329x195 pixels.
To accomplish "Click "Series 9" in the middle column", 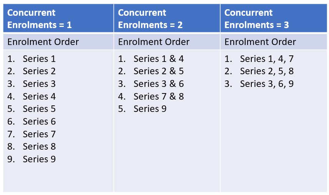I will pos(150,109).
